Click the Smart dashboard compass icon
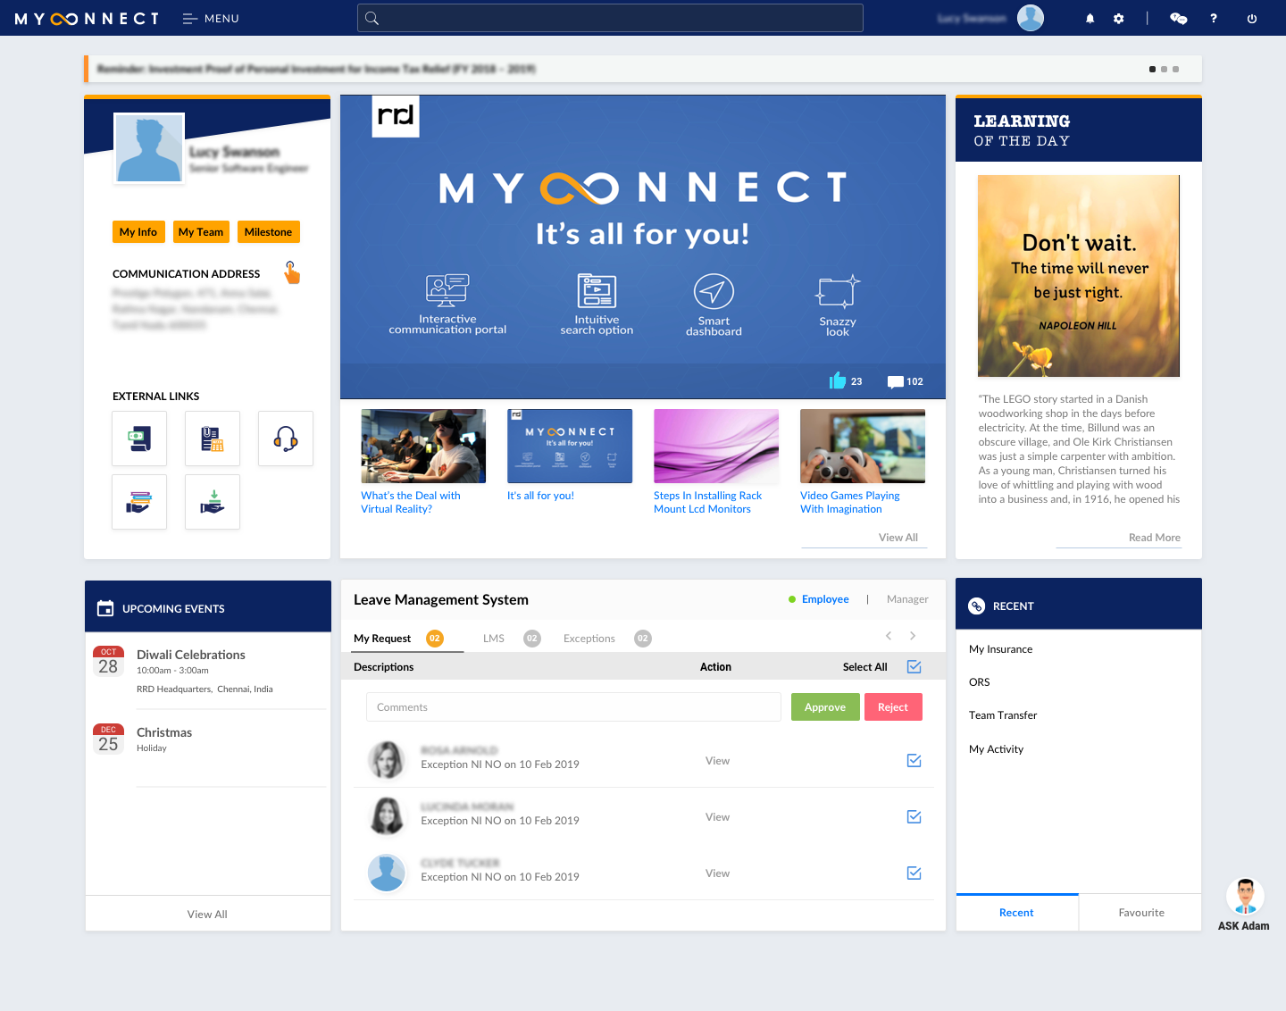Viewport: 1286px width, 1011px height. 714,292
